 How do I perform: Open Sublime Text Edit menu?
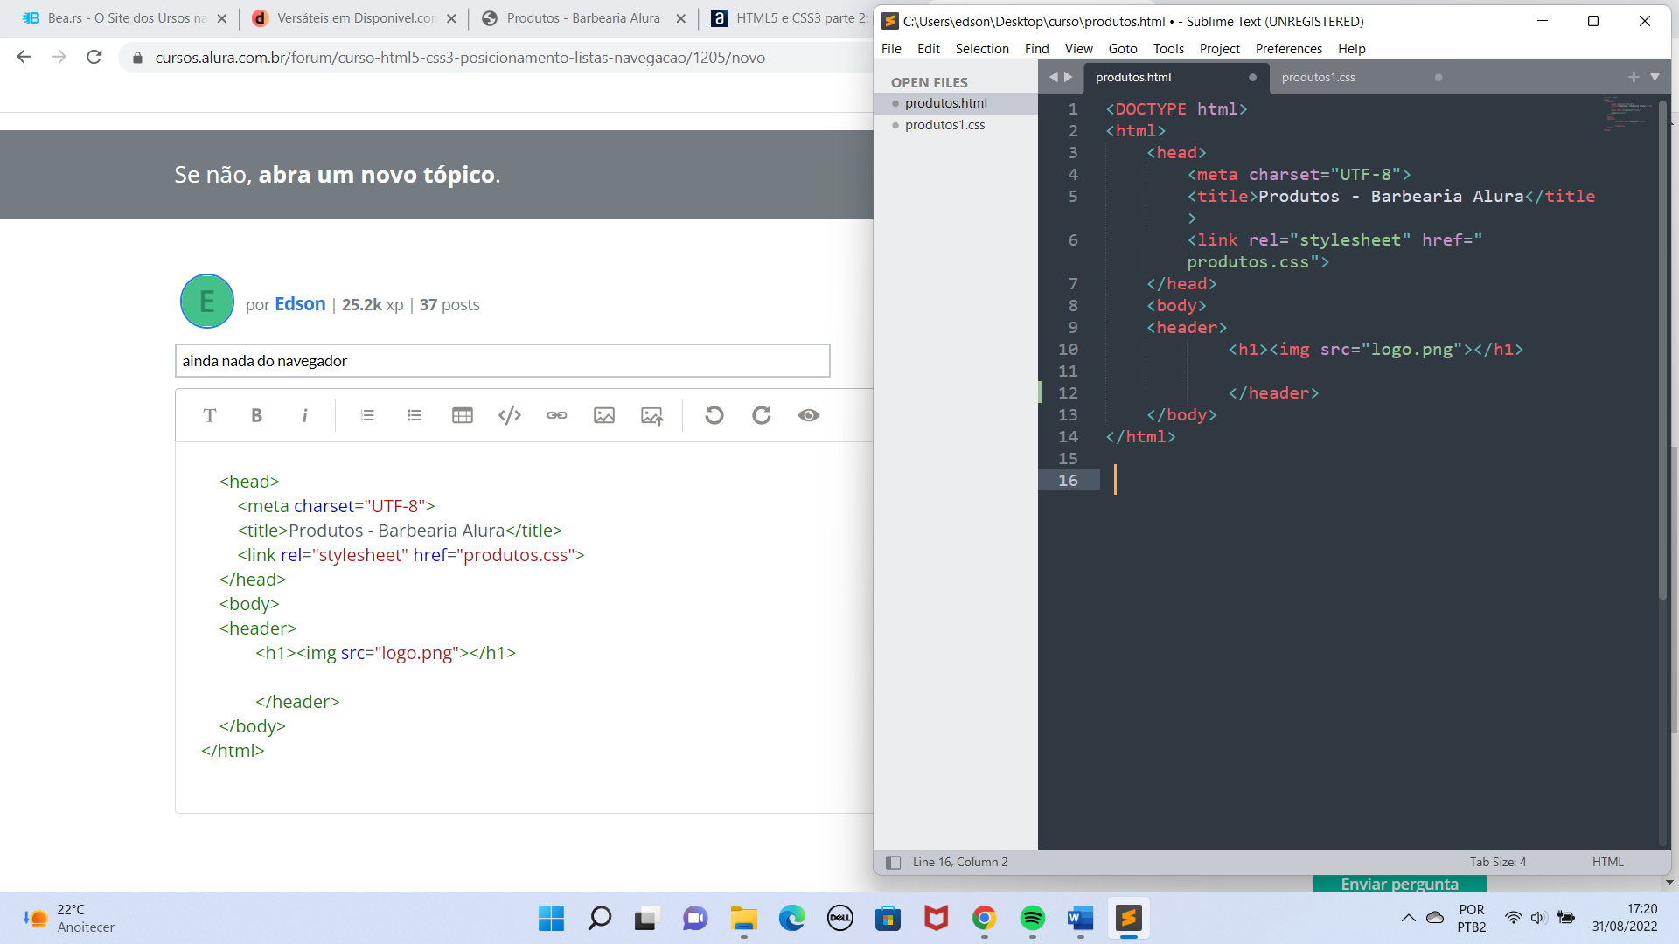tap(929, 49)
